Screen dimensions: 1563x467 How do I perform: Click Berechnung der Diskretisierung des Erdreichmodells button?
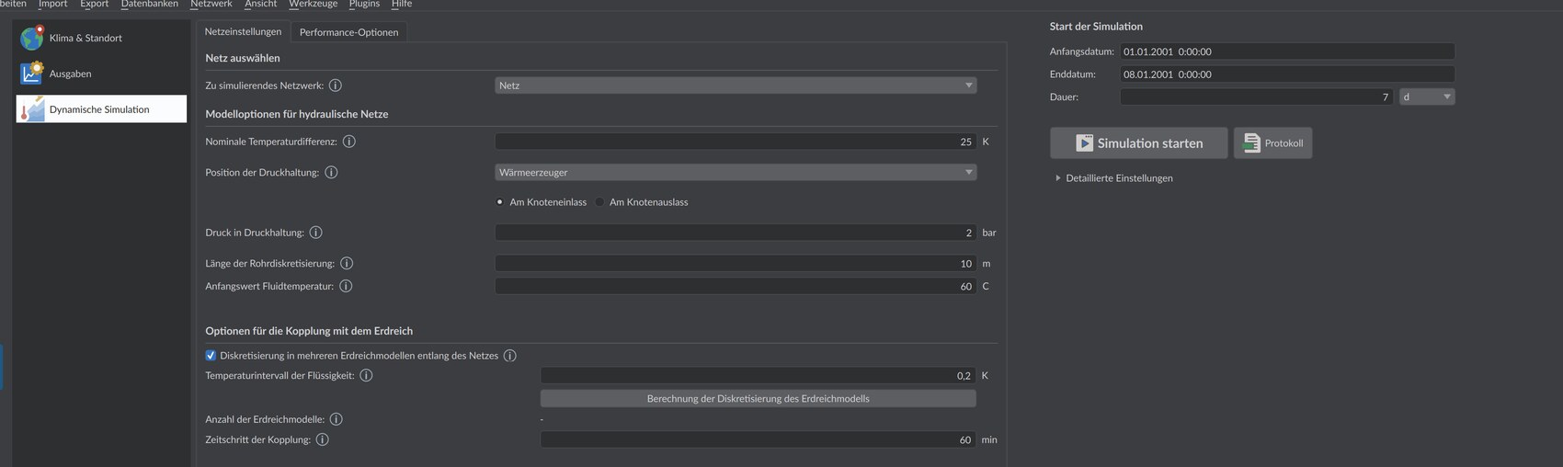tap(759, 398)
